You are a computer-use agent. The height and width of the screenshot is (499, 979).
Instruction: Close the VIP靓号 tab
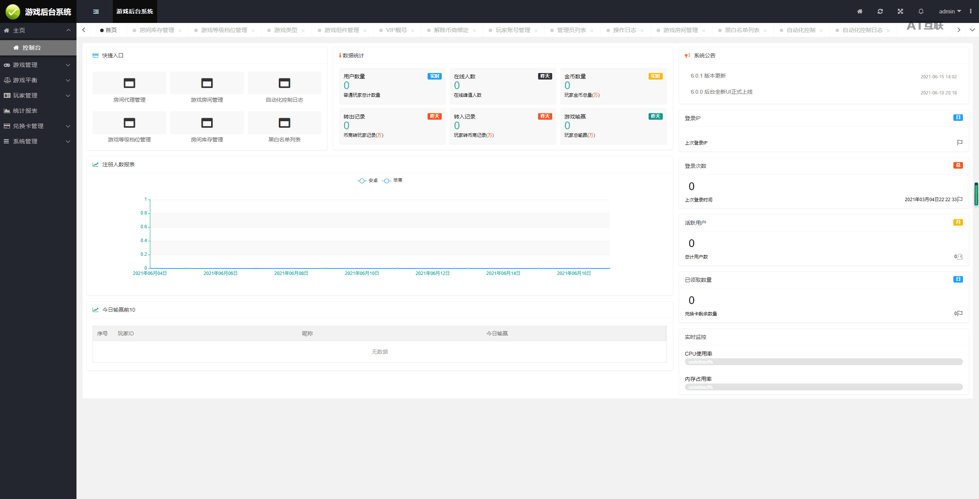tap(413, 31)
